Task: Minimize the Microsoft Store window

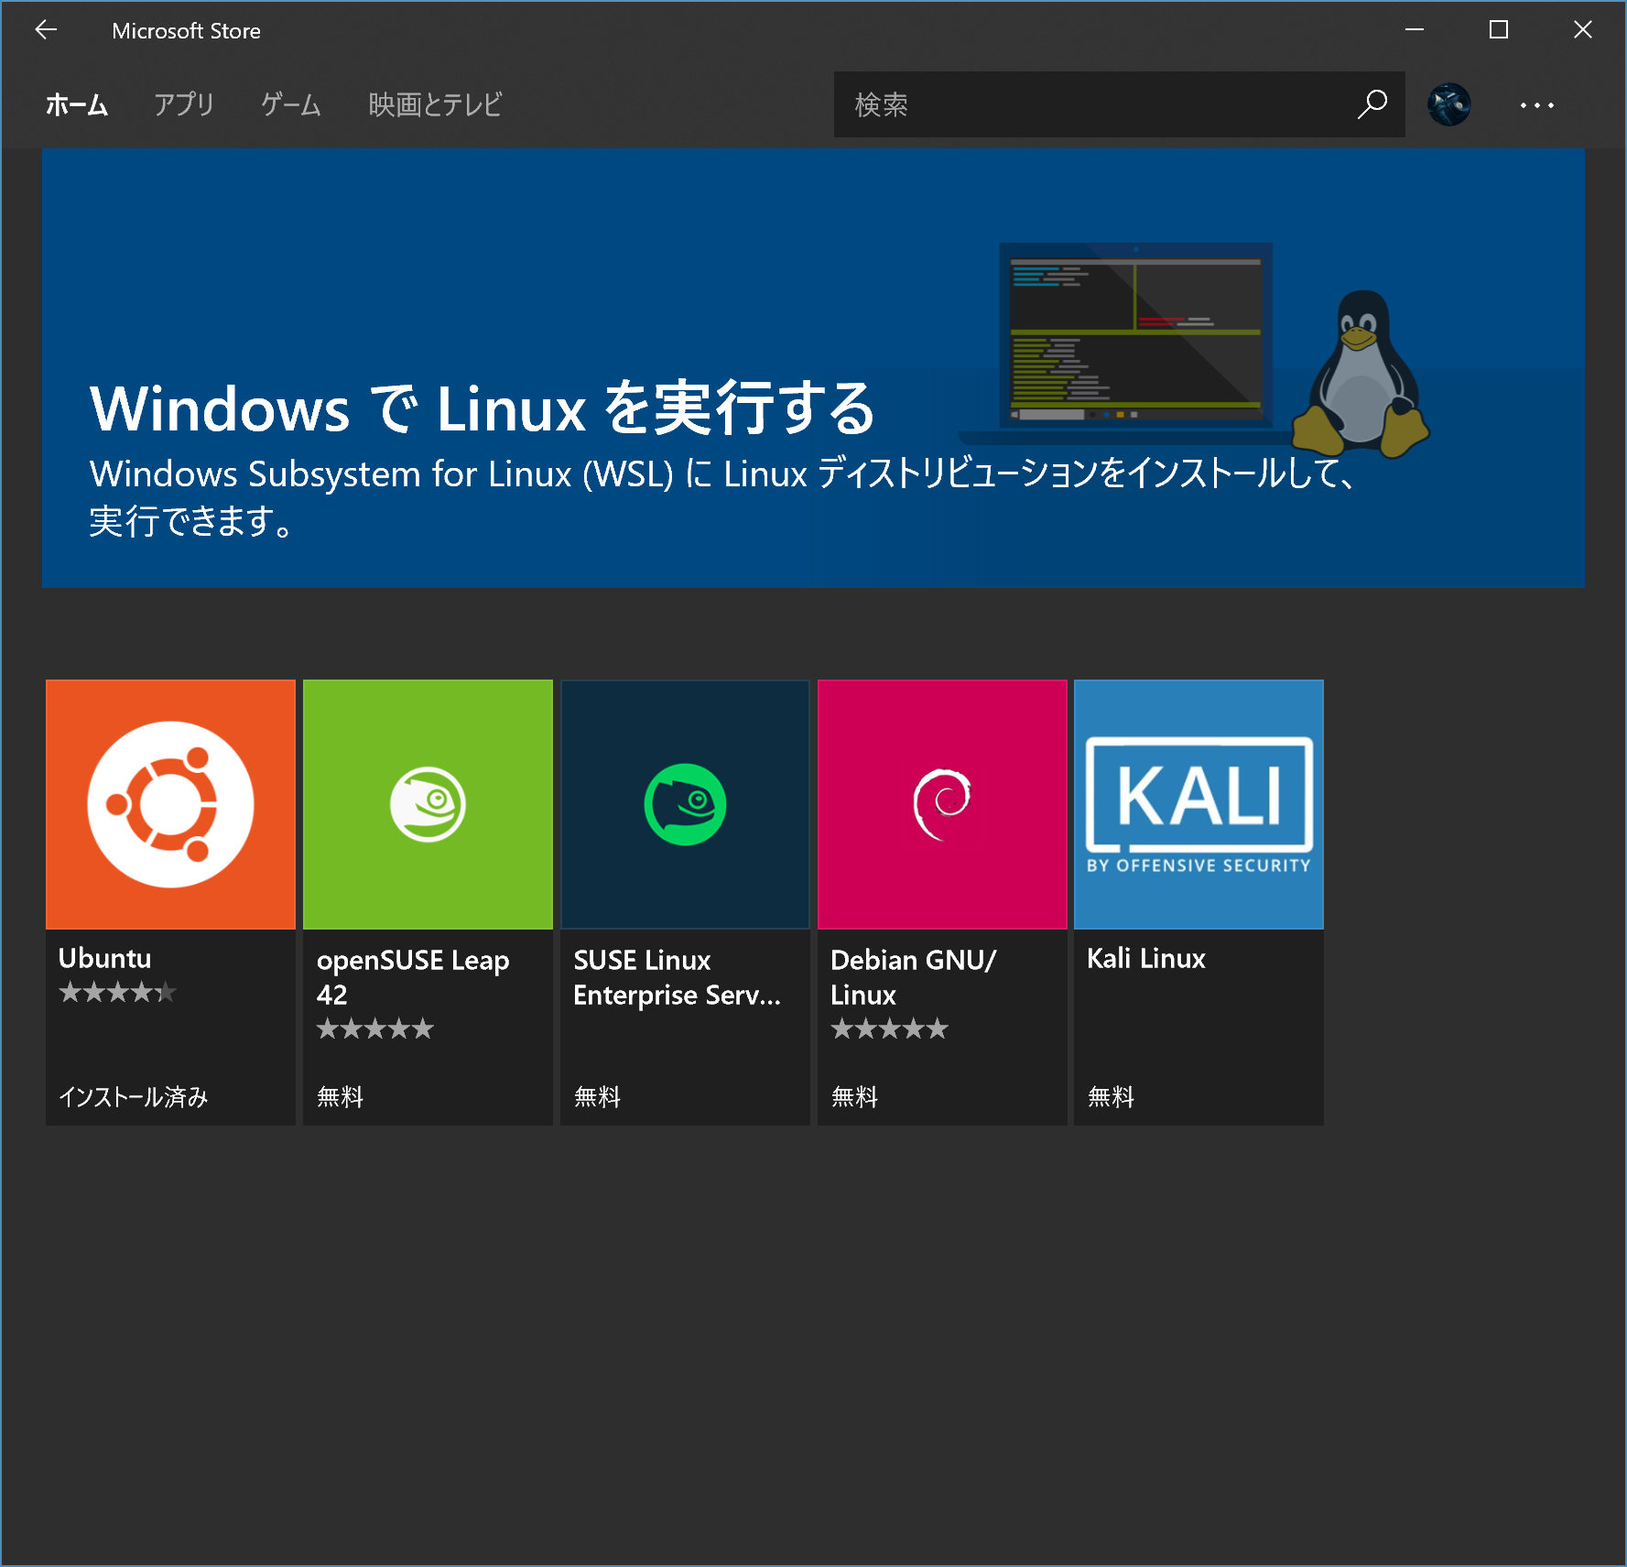Action: pyautogui.click(x=1415, y=30)
